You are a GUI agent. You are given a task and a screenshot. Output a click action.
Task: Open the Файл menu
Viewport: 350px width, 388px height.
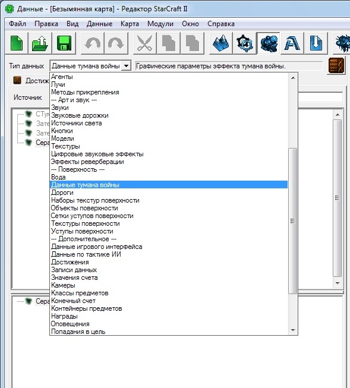(17, 24)
